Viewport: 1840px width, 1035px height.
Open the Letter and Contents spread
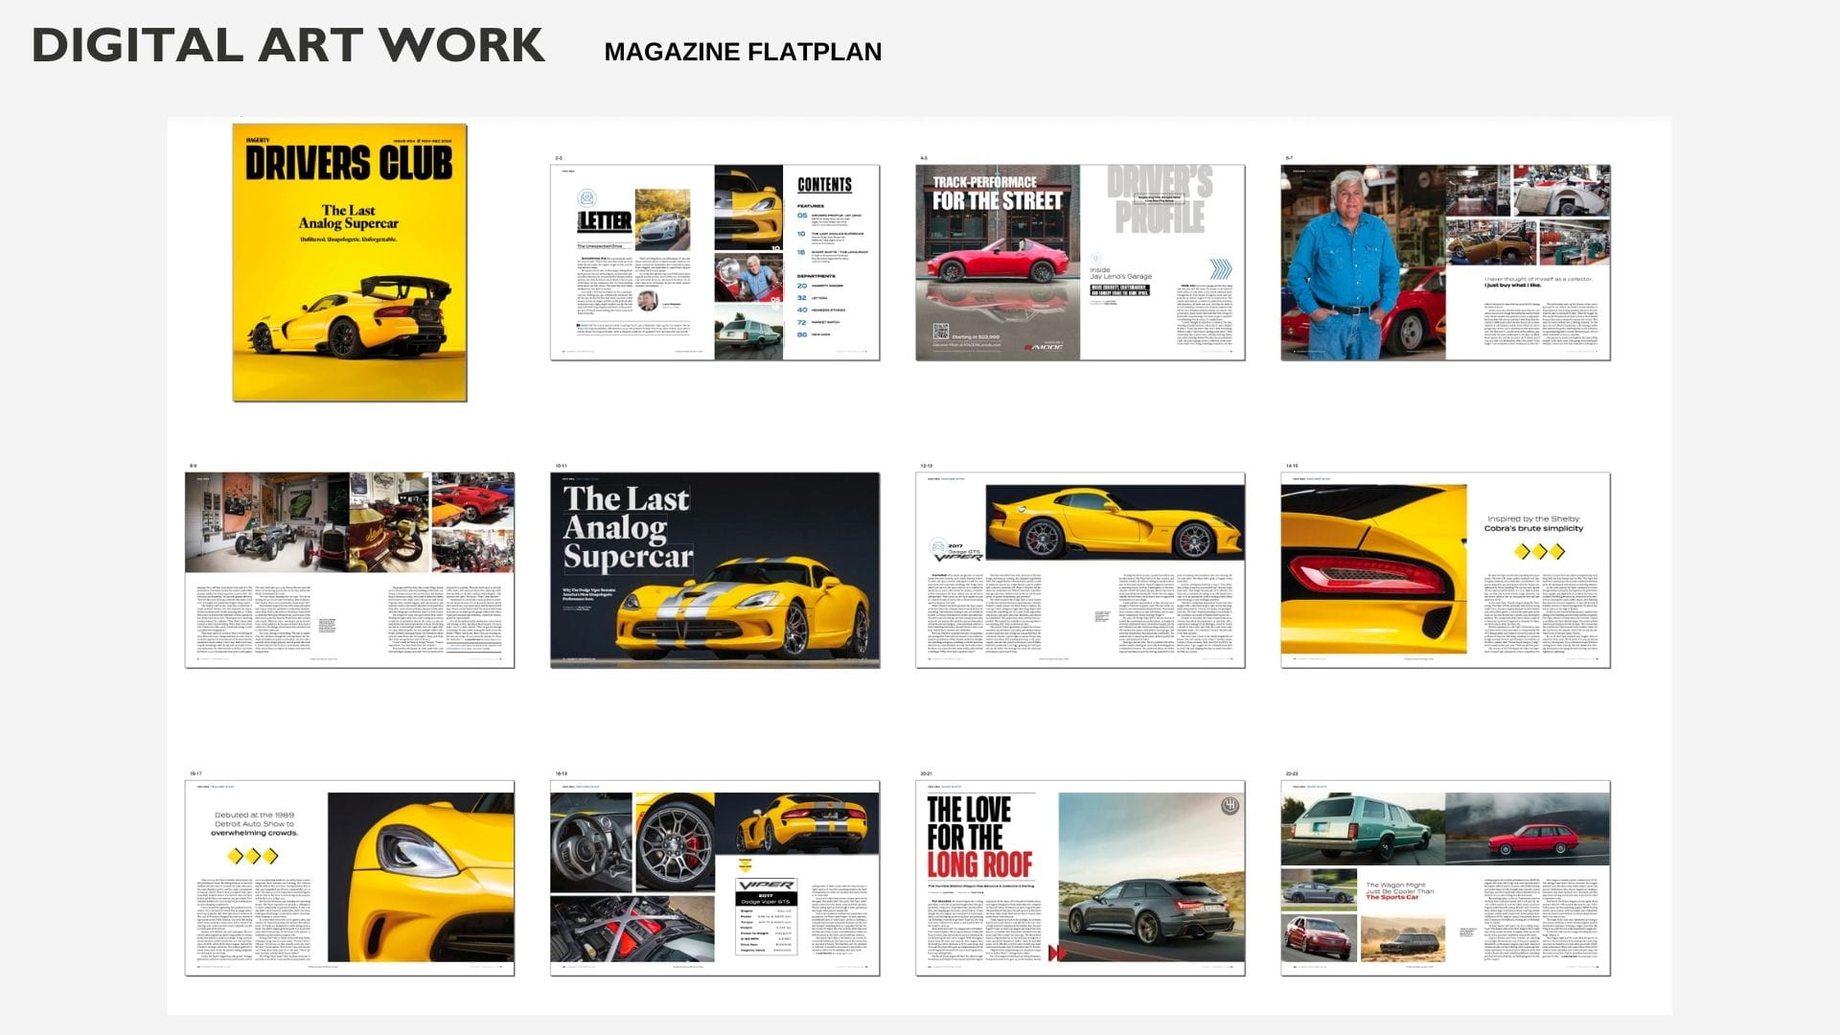coord(714,262)
